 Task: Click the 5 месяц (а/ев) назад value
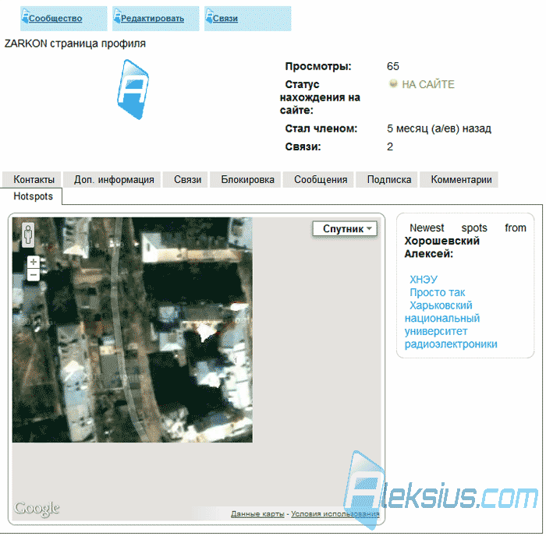438,129
